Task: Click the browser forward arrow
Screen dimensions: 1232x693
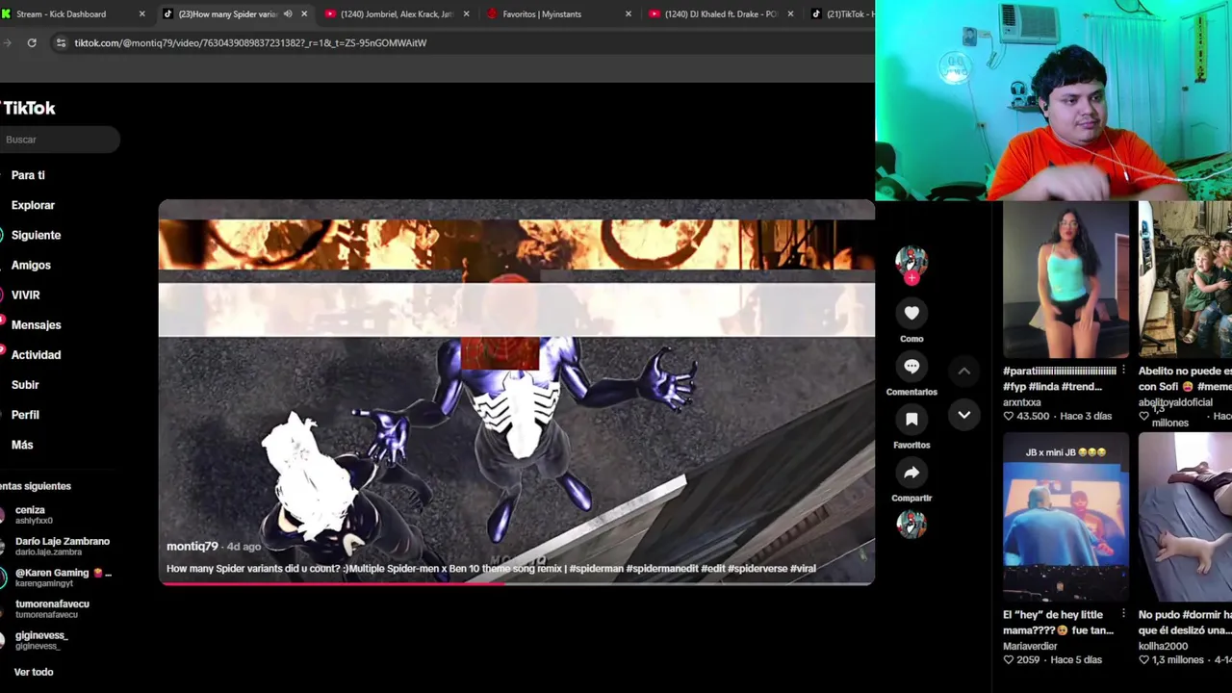Action: click(x=7, y=42)
